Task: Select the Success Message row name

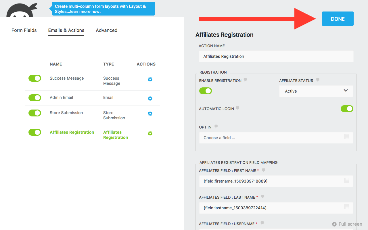Action: 67,78
